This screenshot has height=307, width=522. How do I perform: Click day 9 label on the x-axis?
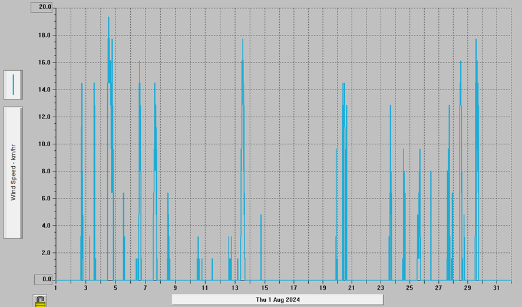175,288
